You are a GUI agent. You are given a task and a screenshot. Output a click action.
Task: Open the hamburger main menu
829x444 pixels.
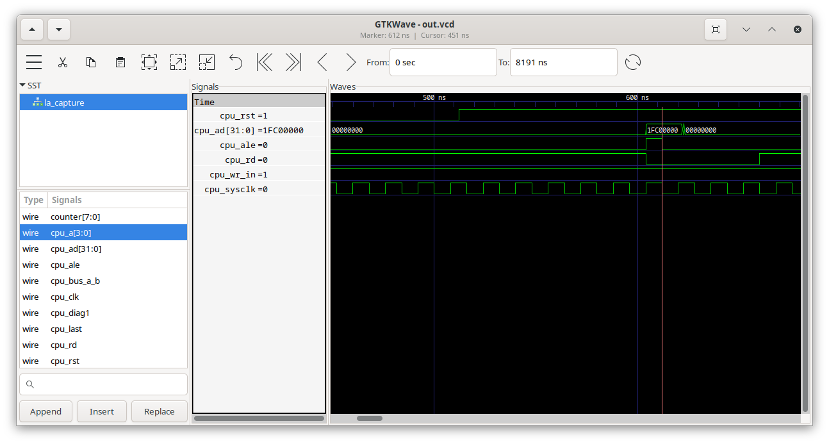34,62
